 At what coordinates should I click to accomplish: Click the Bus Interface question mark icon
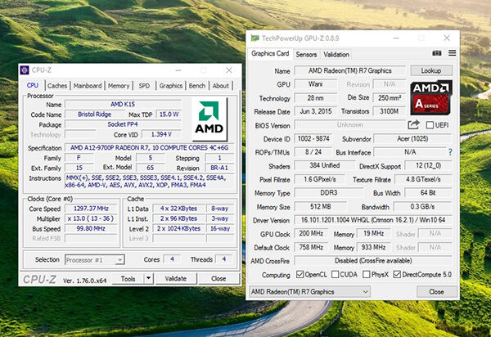[450, 152]
